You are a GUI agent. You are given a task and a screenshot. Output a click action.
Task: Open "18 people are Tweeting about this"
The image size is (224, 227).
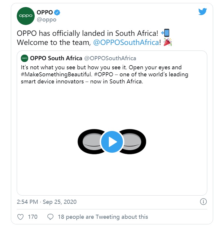point(103,217)
